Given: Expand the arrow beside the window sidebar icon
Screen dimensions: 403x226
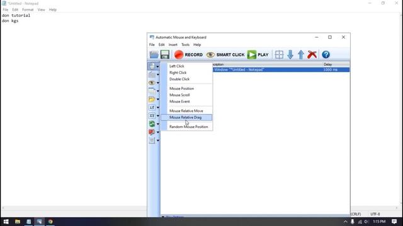Looking at the screenshot, I should (158, 91).
